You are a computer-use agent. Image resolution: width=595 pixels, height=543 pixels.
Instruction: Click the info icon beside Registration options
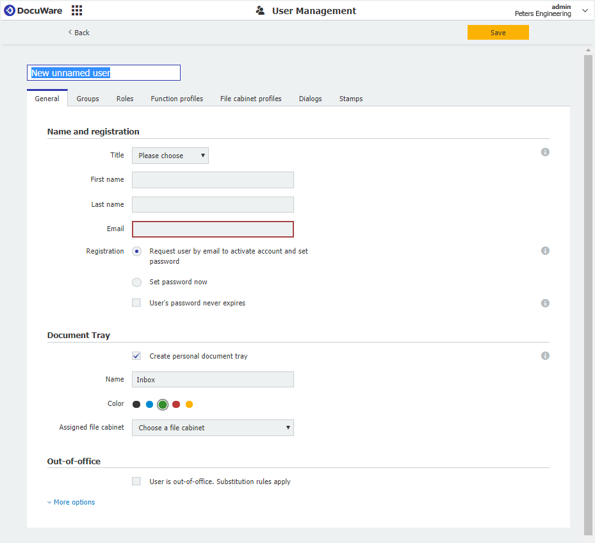pyautogui.click(x=545, y=250)
